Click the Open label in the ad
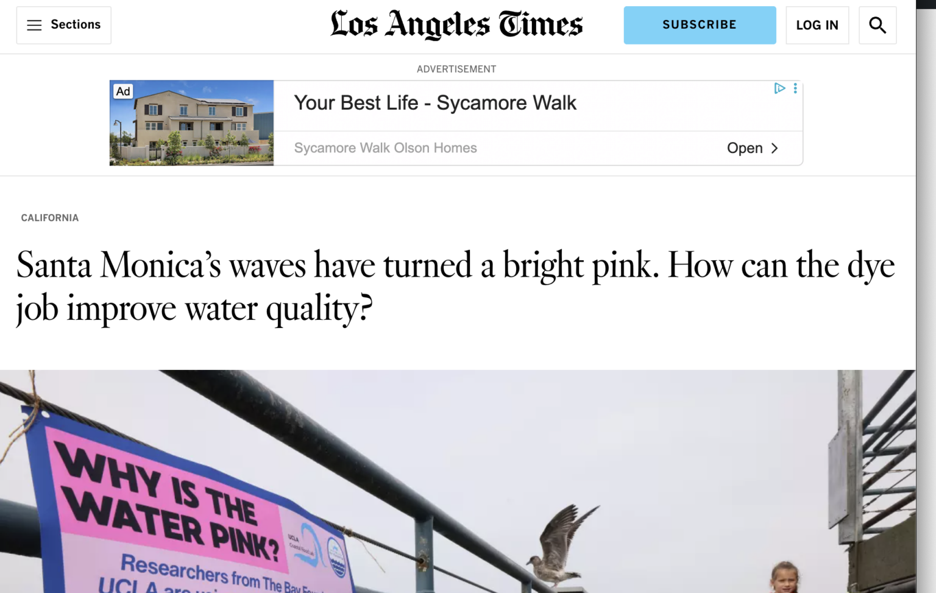 (x=745, y=148)
